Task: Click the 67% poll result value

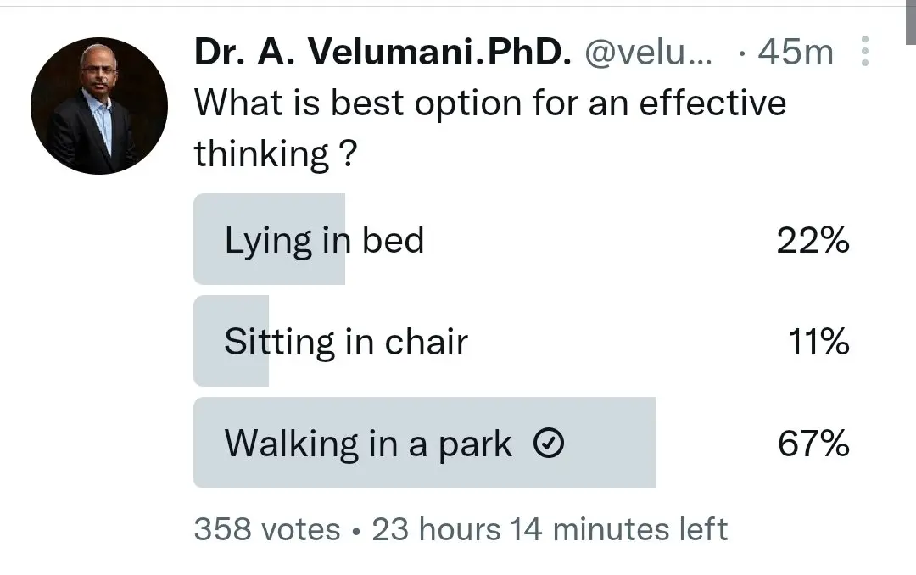Action: tap(813, 444)
